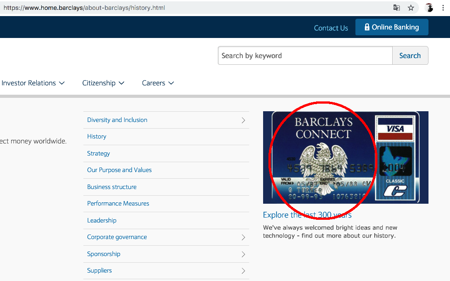Screen dimensions: 450x281
Task: Open the Chrome profile avatar
Action: click(x=429, y=8)
